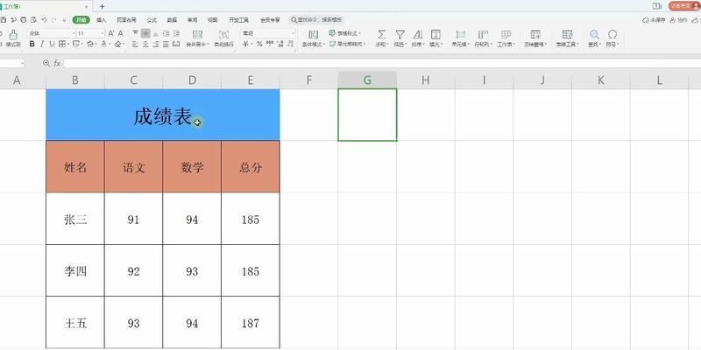Viewport: 701px width, 350px height.
Task: Align text right horizontally
Action: [156, 44]
